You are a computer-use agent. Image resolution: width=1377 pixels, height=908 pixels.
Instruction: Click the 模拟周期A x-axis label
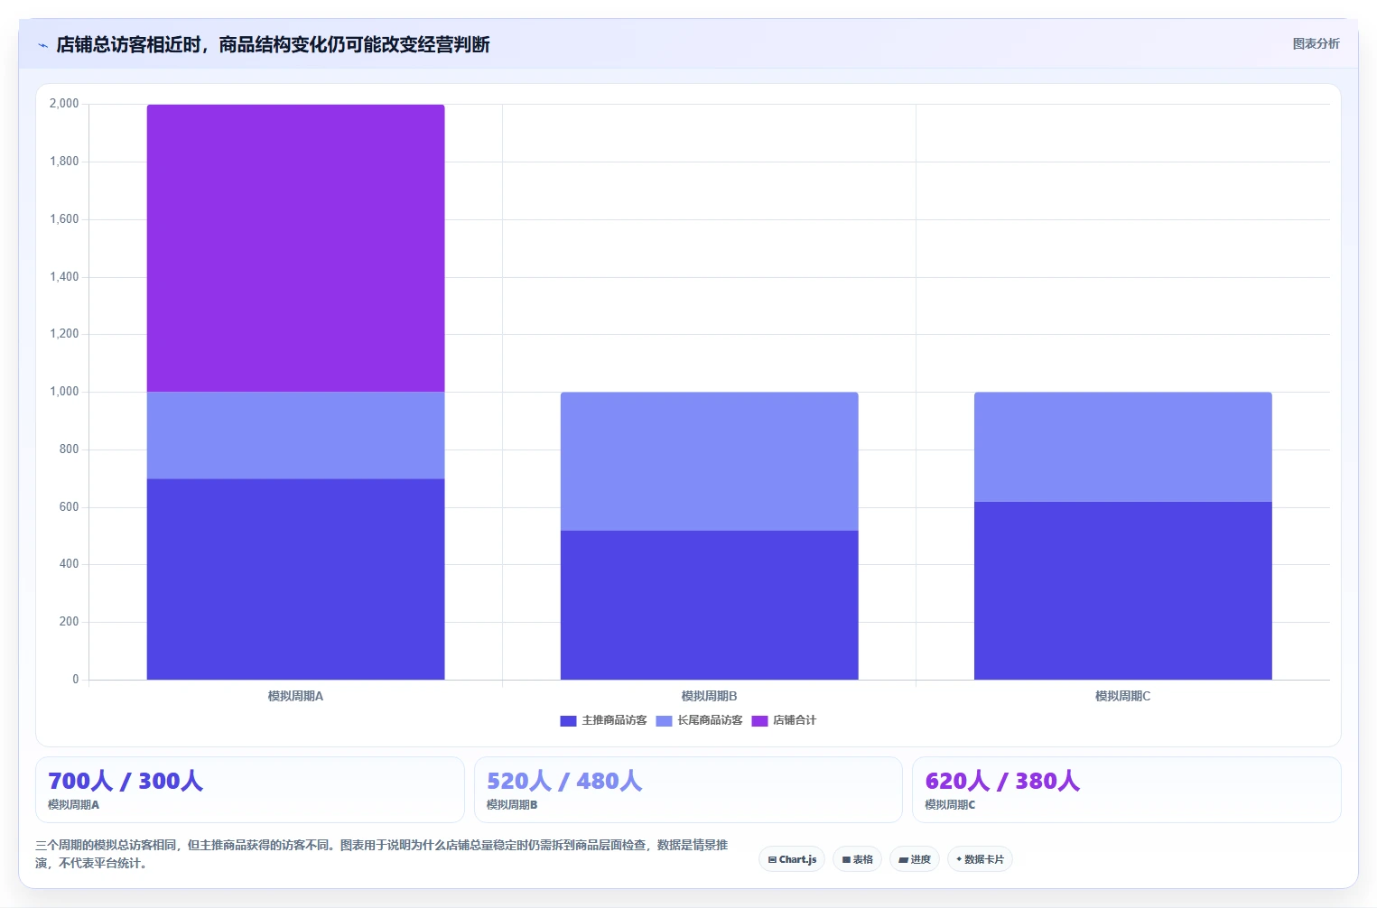pos(295,696)
